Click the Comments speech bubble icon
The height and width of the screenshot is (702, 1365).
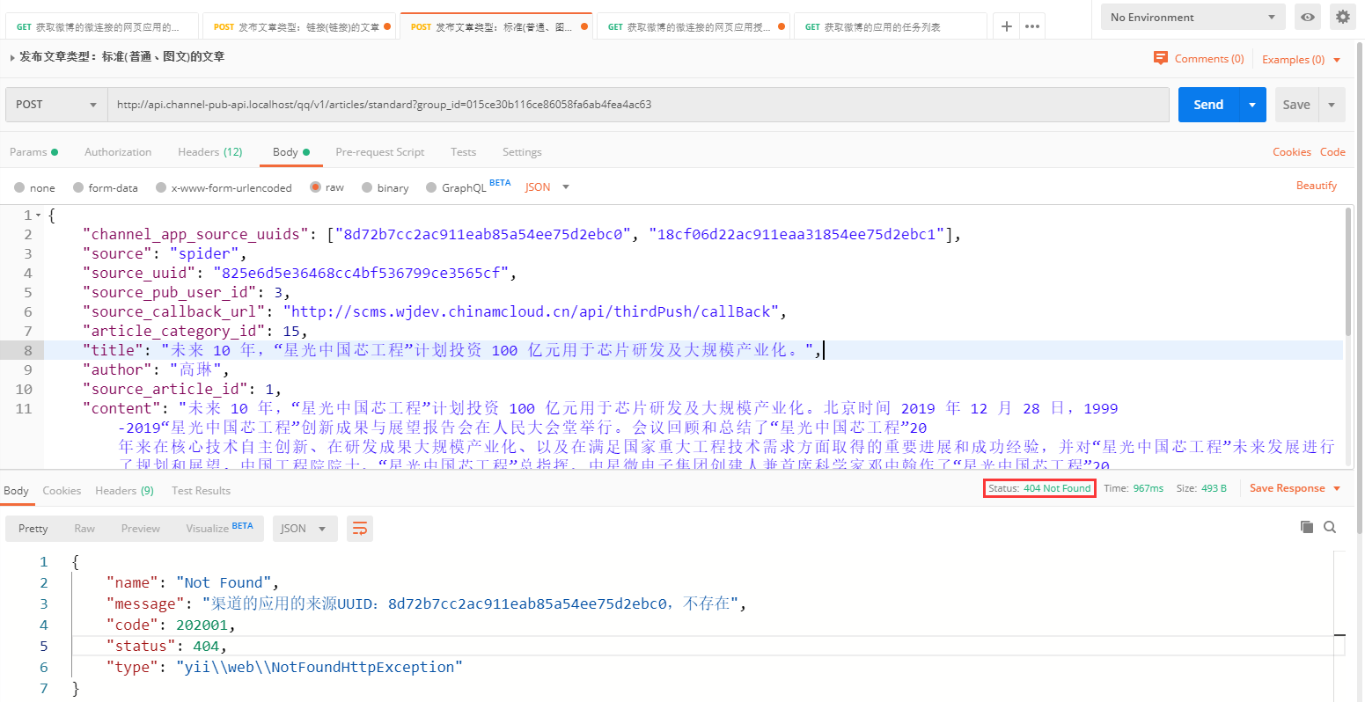pyautogui.click(x=1161, y=59)
